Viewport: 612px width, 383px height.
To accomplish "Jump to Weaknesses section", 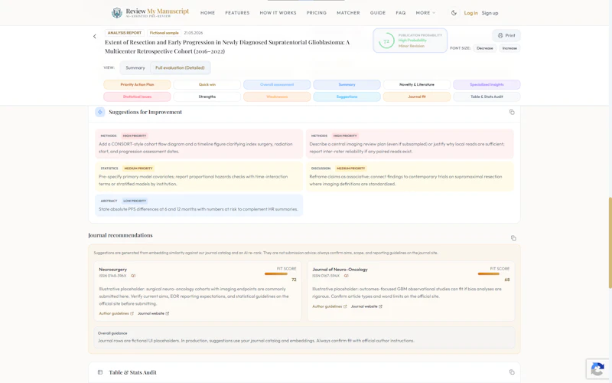I will click(x=277, y=97).
